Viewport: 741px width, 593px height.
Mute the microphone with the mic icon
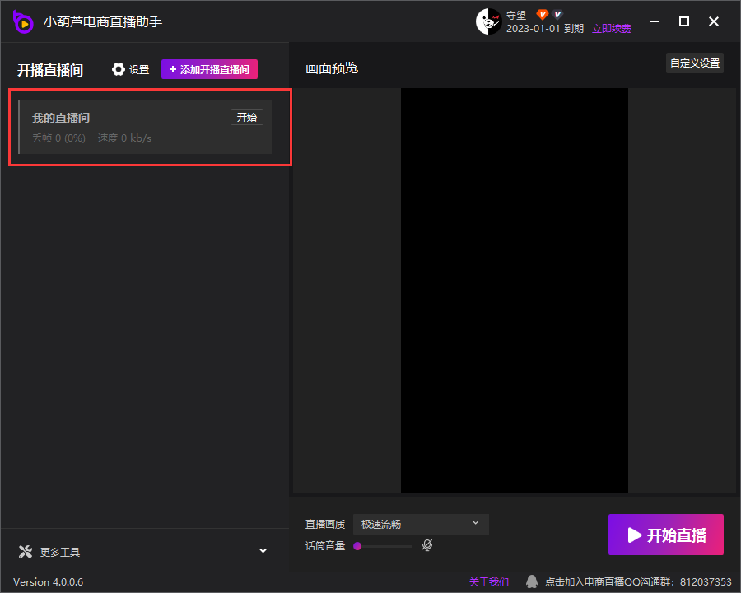tap(426, 545)
